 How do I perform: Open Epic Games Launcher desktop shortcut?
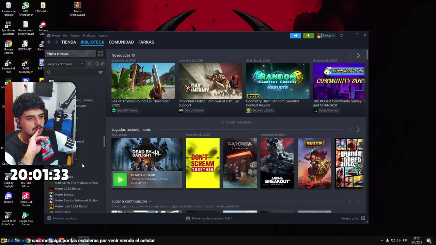(x=9, y=28)
